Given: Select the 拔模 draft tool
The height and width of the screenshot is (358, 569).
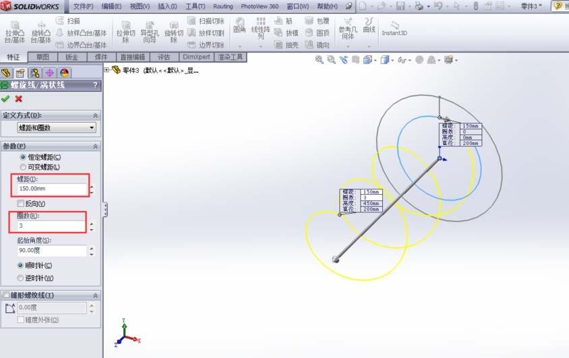Looking at the screenshot, I should (x=287, y=33).
